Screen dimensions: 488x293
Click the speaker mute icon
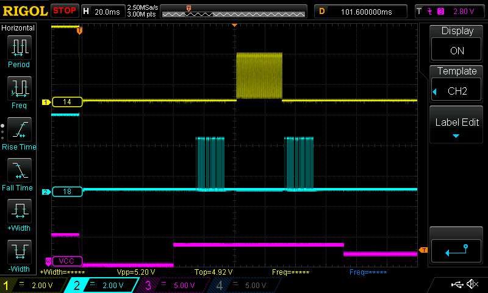point(472,284)
